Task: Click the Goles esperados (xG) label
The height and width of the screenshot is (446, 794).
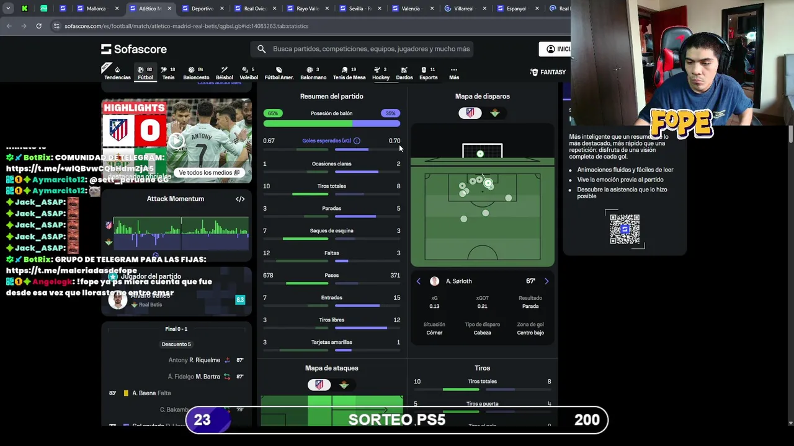Action: tap(327, 141)
